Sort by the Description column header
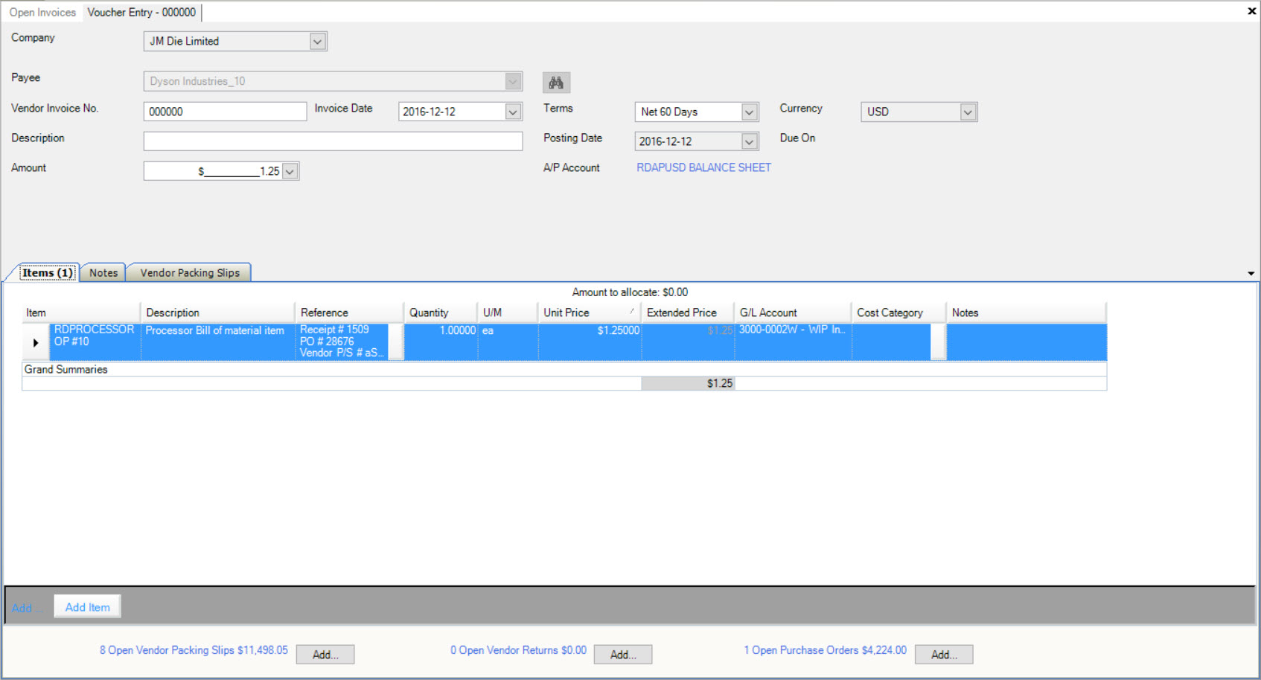The image size is (1261, 680). (x=217, y=312)
